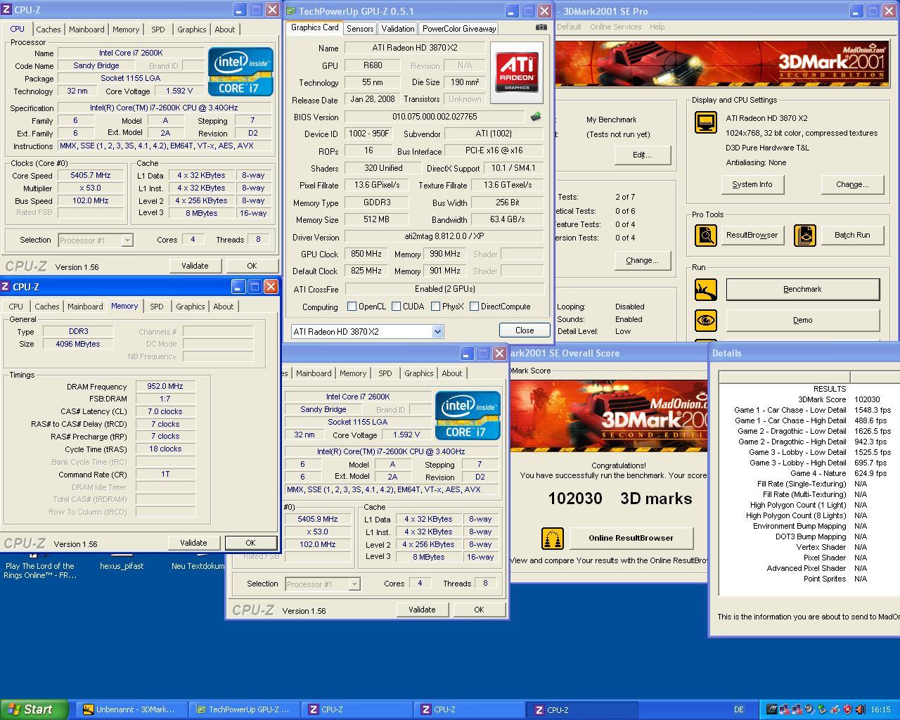Toggle the DirectCompute checkbox in GPU-Z
The width and height of the screenshot is (900, 720).
474,307
